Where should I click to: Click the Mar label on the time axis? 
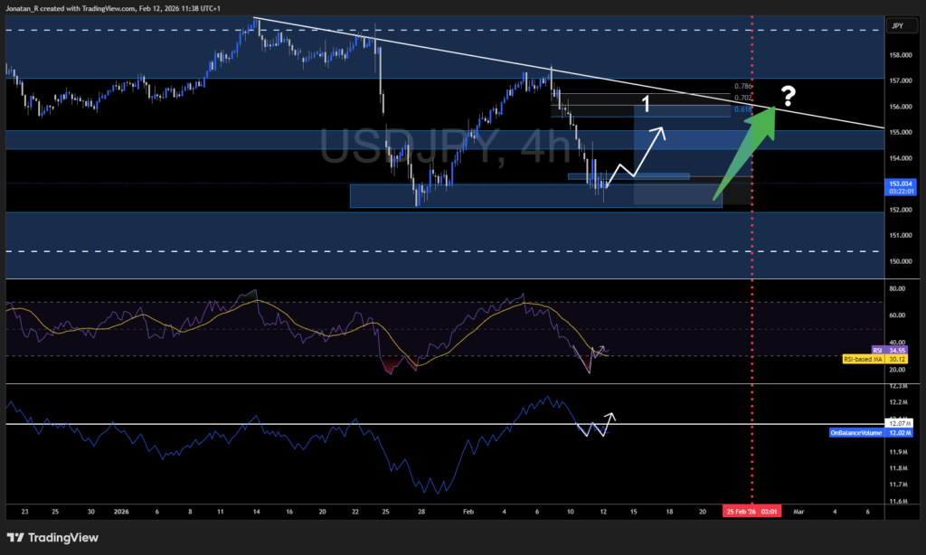(x=798, y=511)
